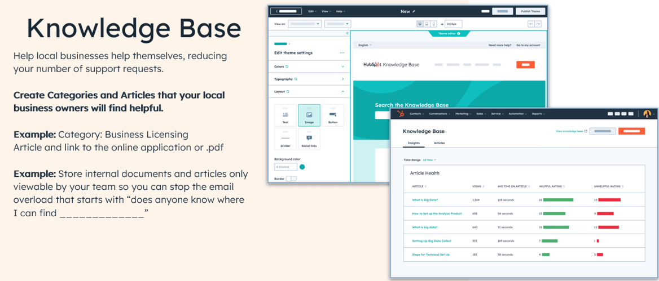Viewport: 659px width, 281px height.
Task: Click the pencil icon next to New
Action: coord(414,11)
